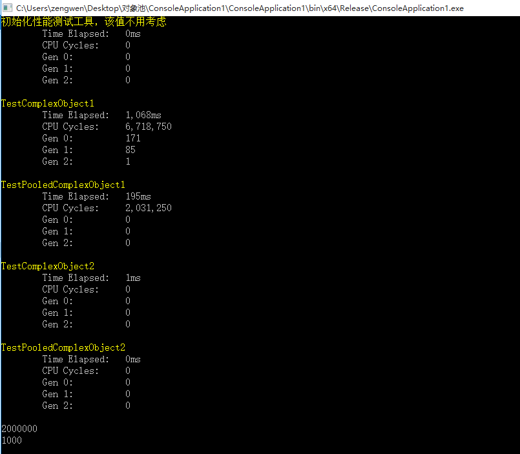Click Gen 1 label under TestComplexObject2
The width and height of the screenshot is (520, 454).
tap(57, 313)
